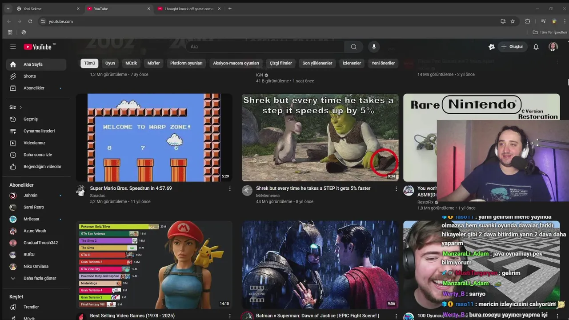Open options menu for Best Selling Video Games
The width and height of the screenshot is (569, 320).
coord(230,316)
